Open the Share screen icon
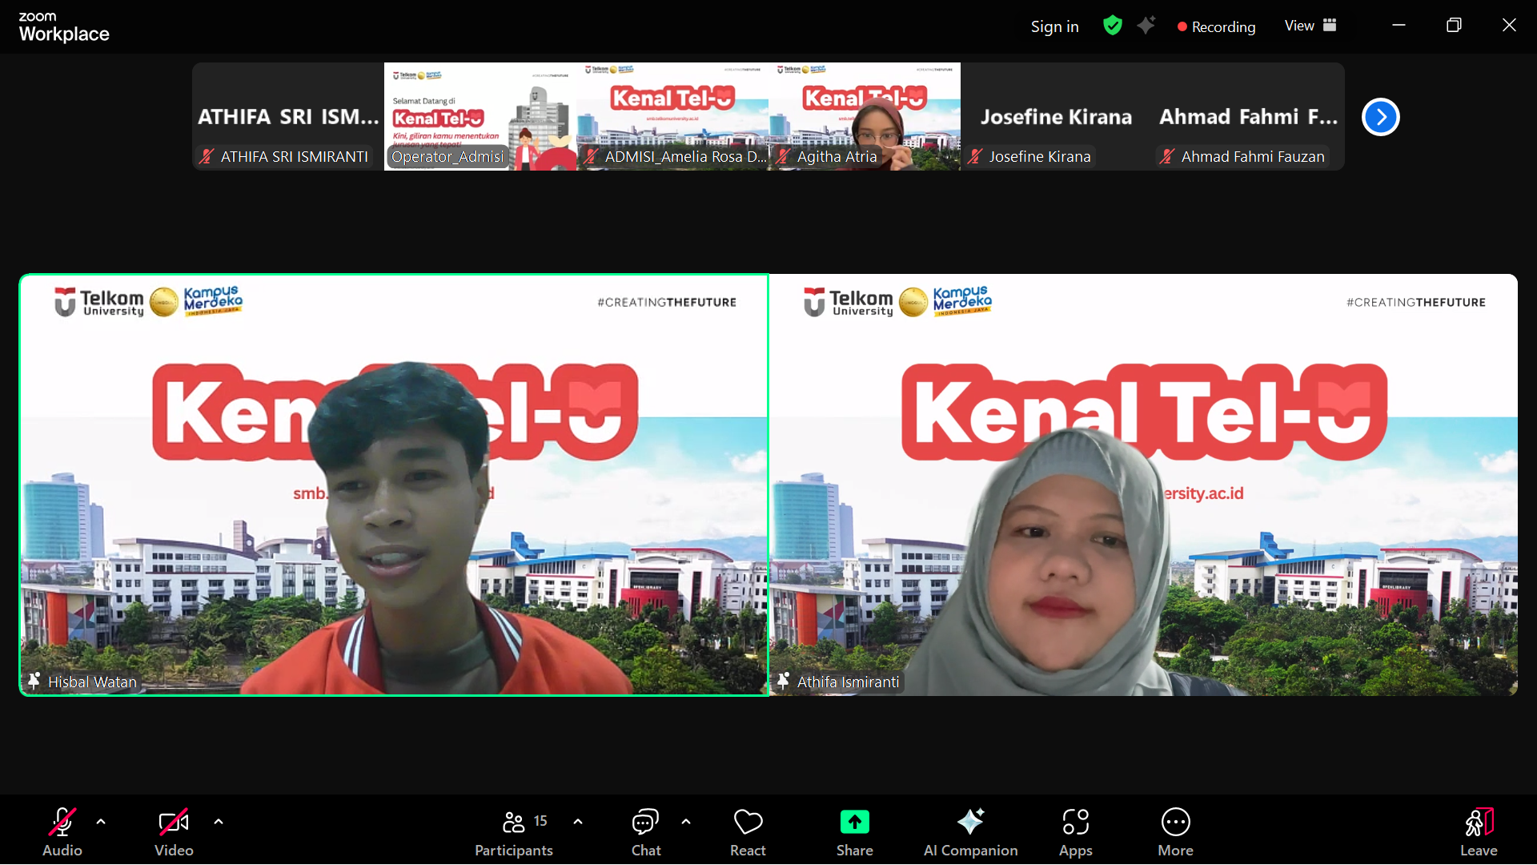Screen dimensions: 1537x865 [x=854, y=823]
